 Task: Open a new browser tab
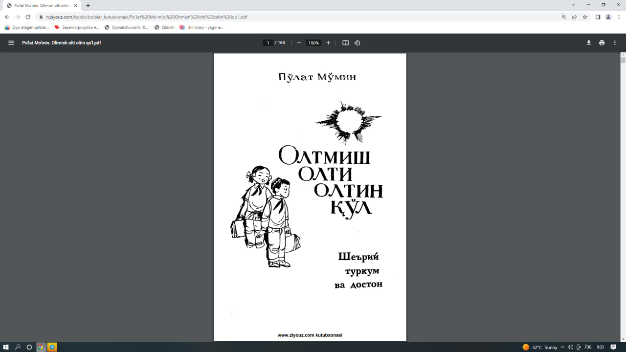click(x=88, y=5)
